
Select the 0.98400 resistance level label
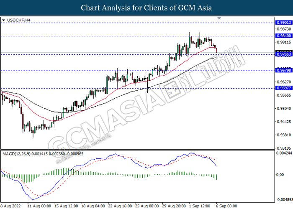click(284, 36)
